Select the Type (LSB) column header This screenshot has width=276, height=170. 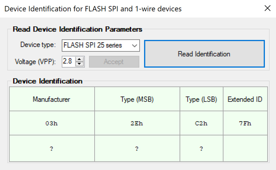201,100
